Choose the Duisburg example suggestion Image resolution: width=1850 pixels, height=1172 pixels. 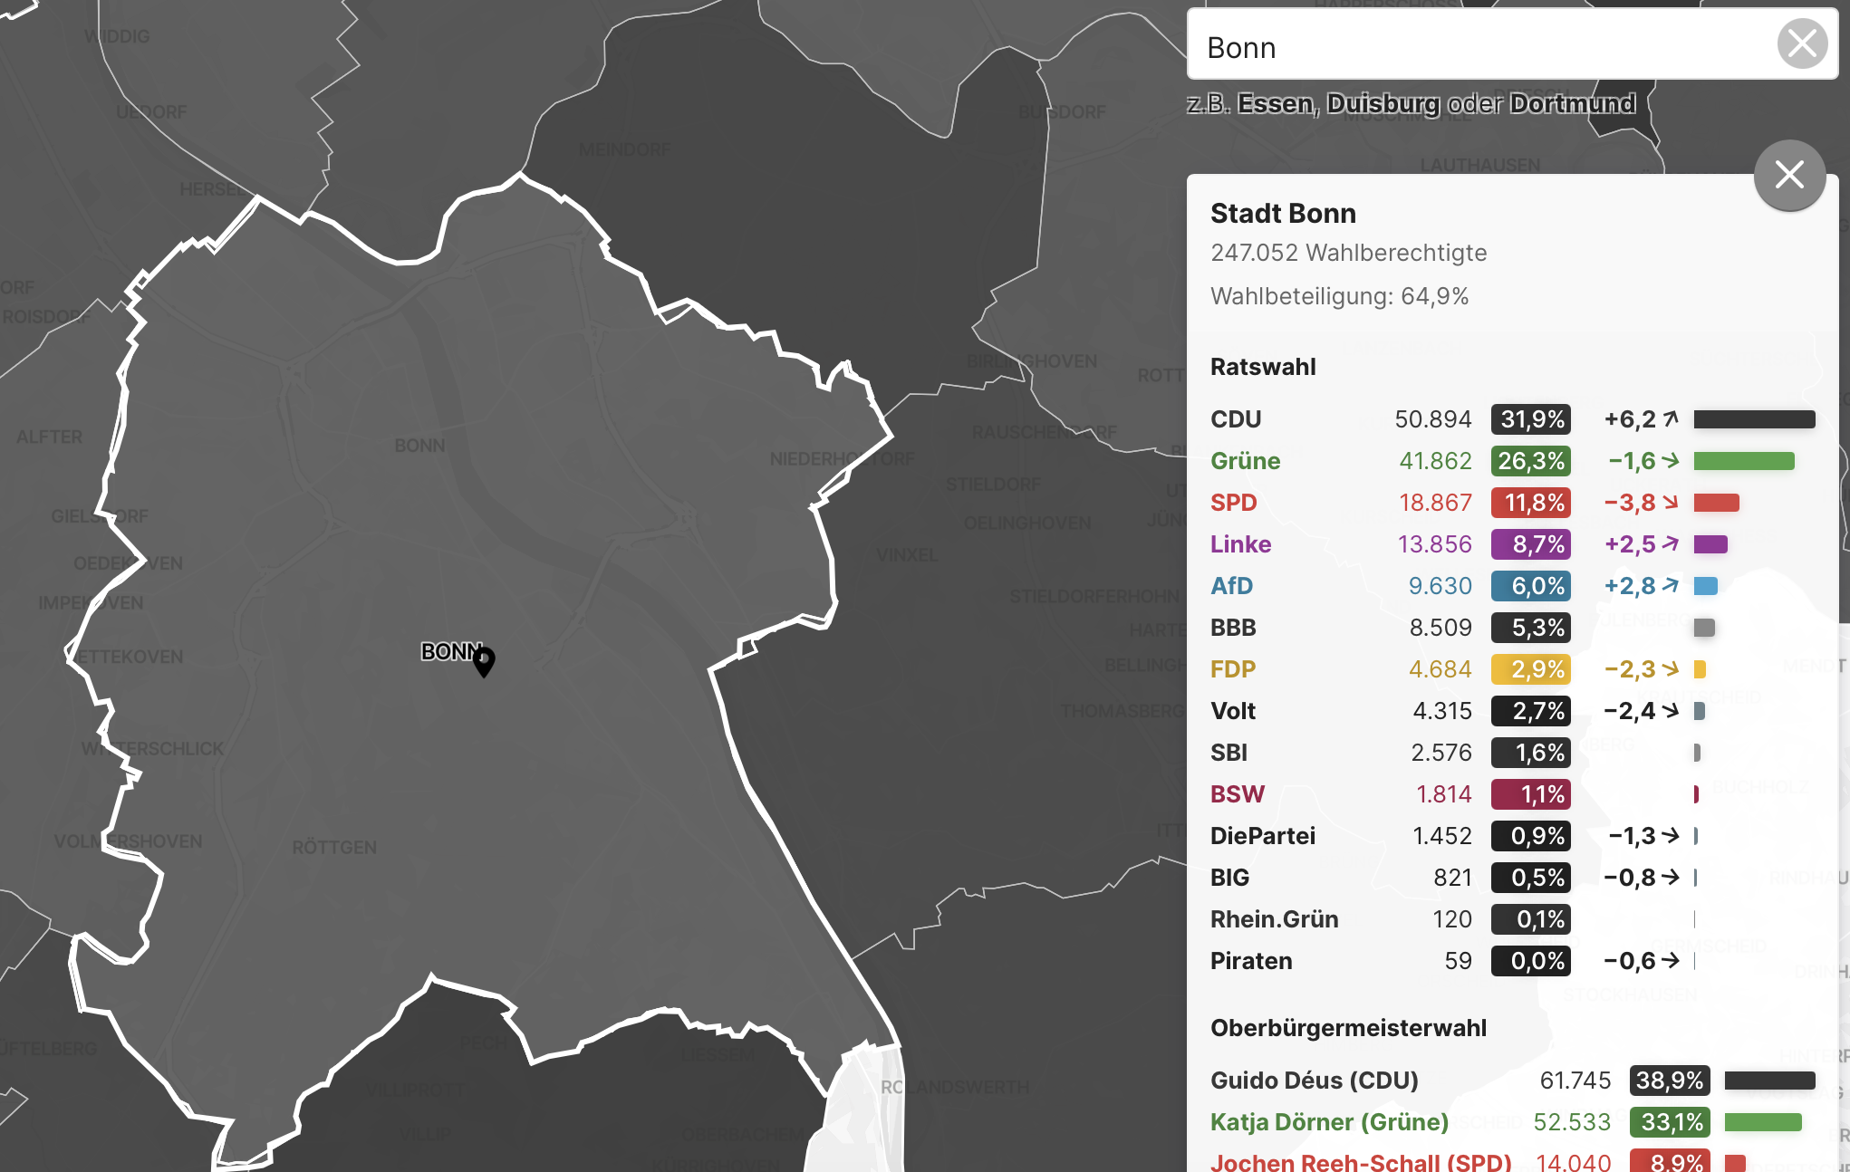tap(1383, 104)
